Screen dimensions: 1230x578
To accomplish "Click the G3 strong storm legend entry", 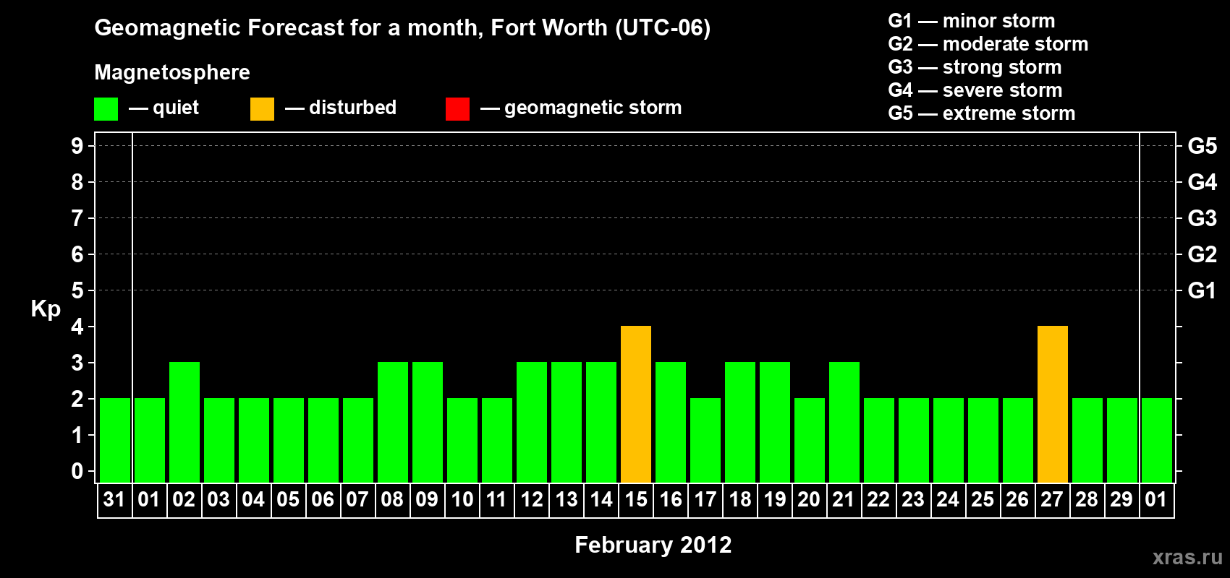I will [x=975, y=67].
